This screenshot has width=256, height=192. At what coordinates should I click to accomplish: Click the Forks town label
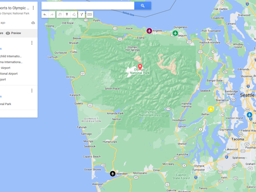click(x=74, y=52)
